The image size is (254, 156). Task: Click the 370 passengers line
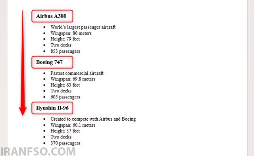(x=65, y=143)
